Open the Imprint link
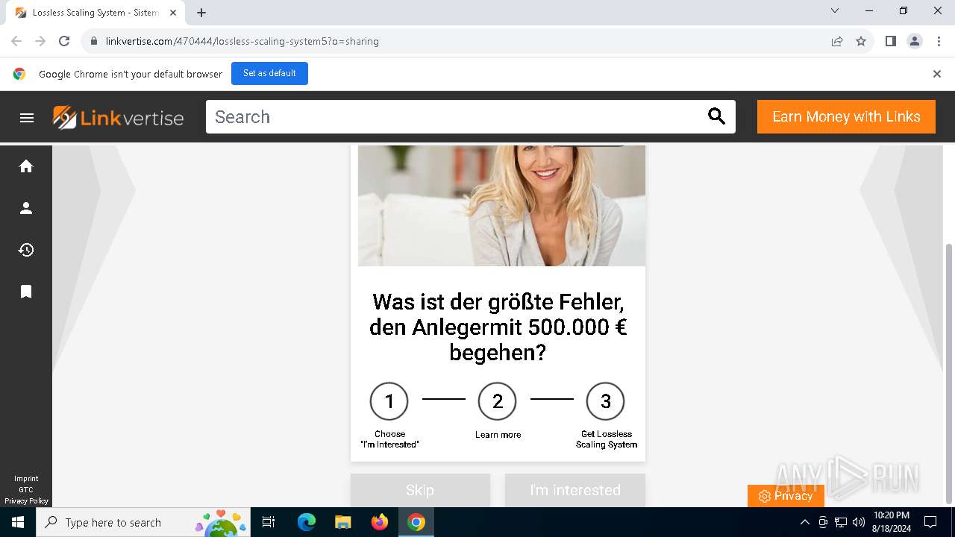 [x=26, y=479]
